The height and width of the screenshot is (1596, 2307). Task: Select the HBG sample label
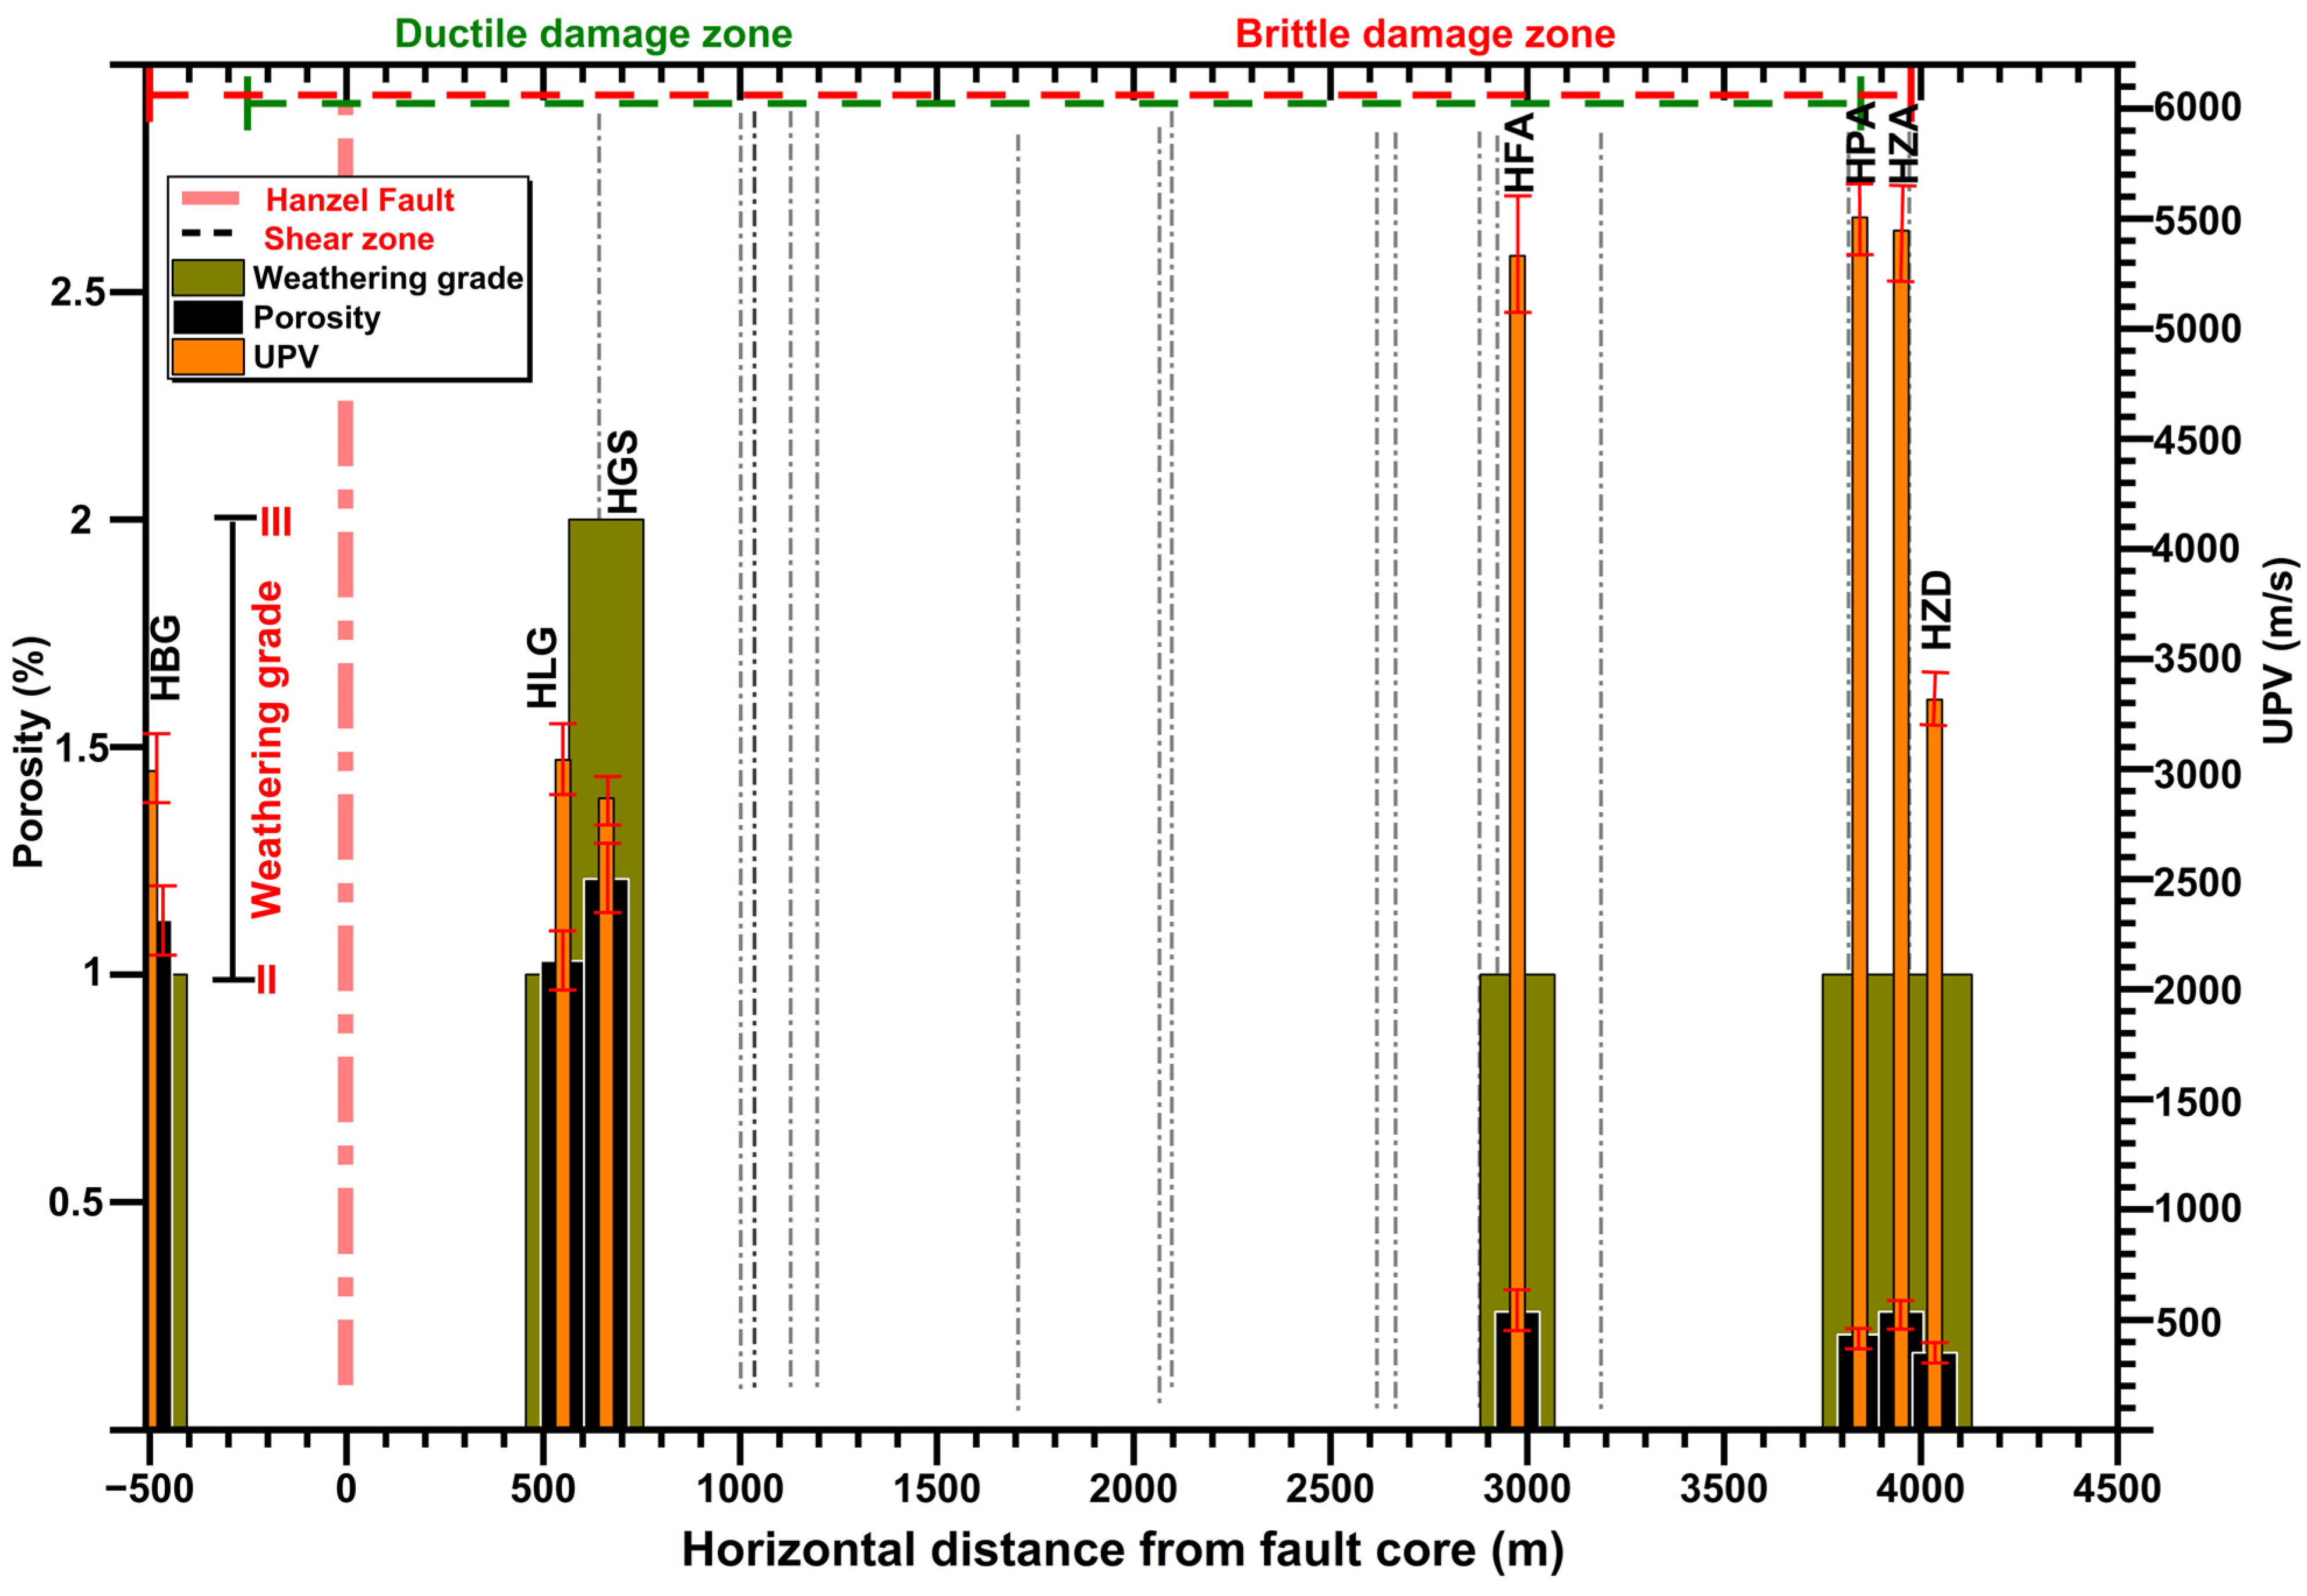click(166, 658)
